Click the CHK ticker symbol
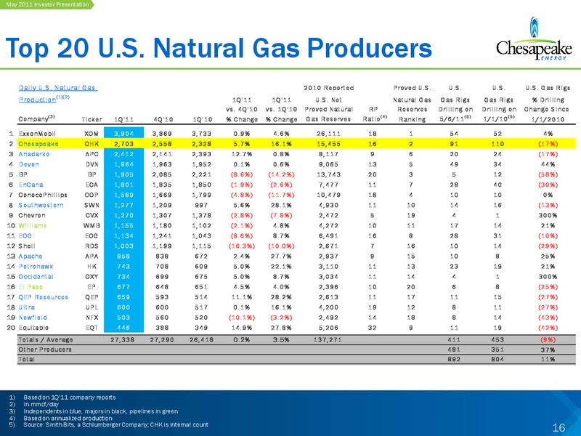 tap(92, 144)
